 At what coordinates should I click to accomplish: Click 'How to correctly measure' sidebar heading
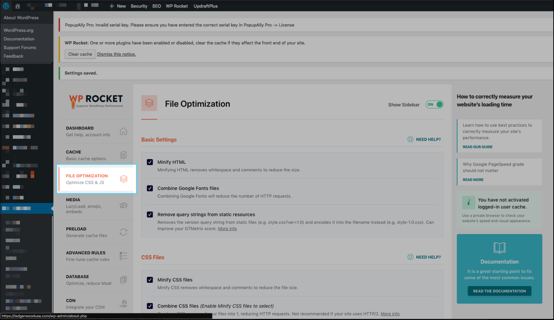(x=494, y=101)
